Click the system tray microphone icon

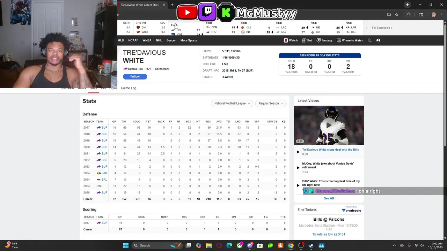click(x=409, y=245)
